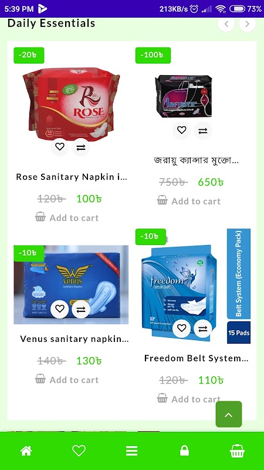Go to Home in bottom navigation

[x=26, y=451]
